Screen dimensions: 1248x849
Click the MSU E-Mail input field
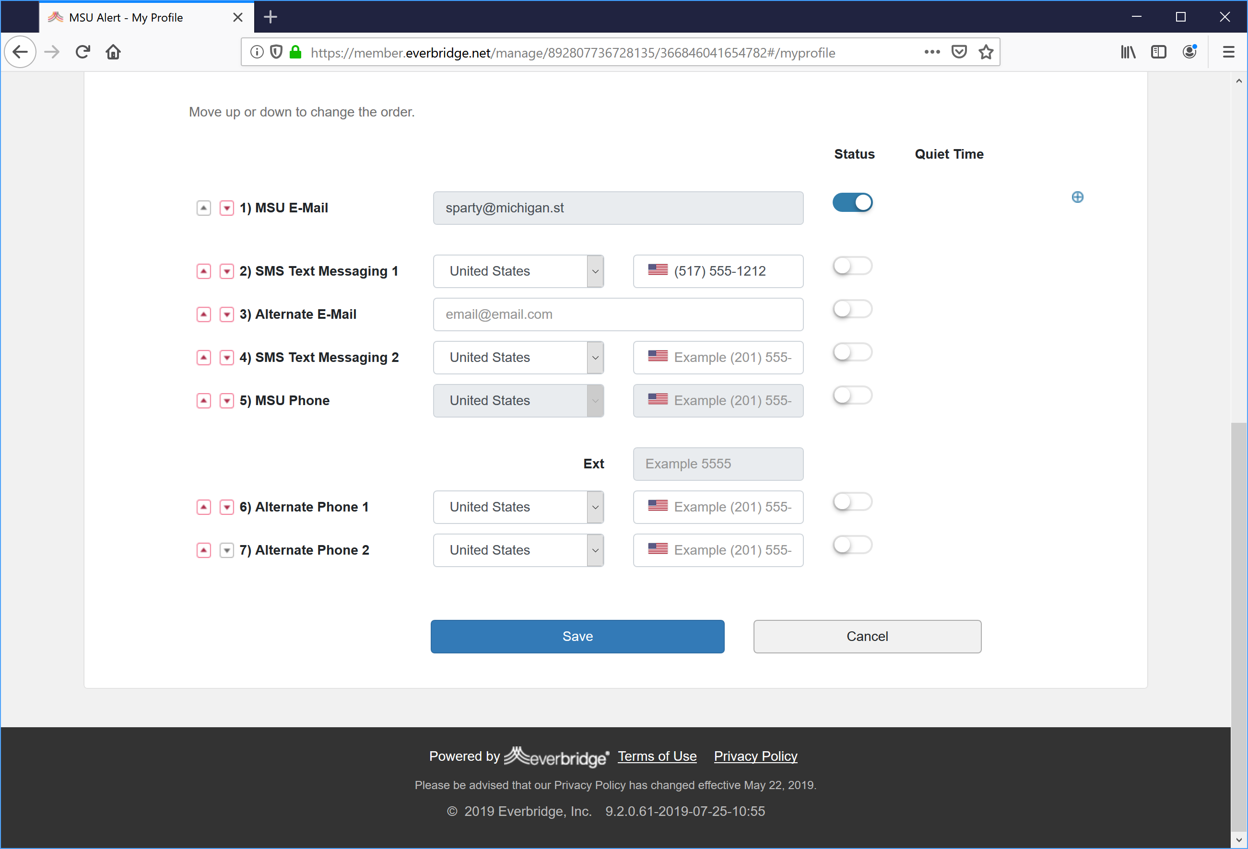617,208
